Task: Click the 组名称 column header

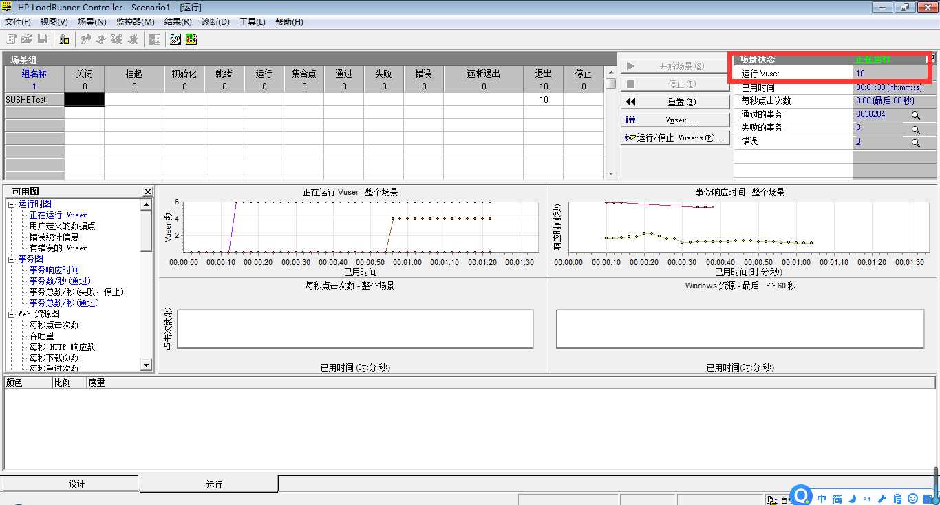Action: tap(34, 79)
